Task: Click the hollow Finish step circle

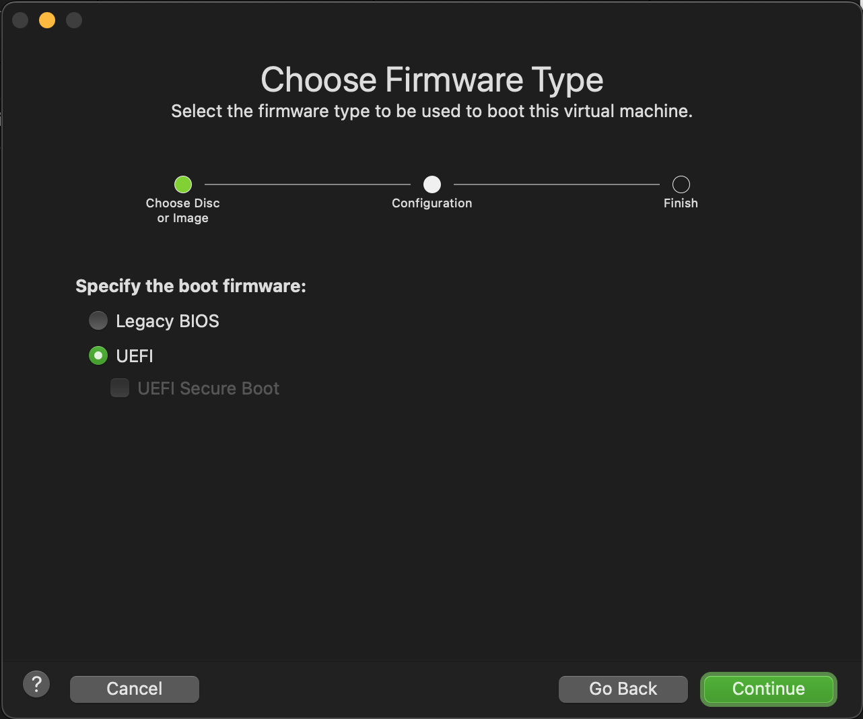Action: pyautogui.click(x=681, y=184)
